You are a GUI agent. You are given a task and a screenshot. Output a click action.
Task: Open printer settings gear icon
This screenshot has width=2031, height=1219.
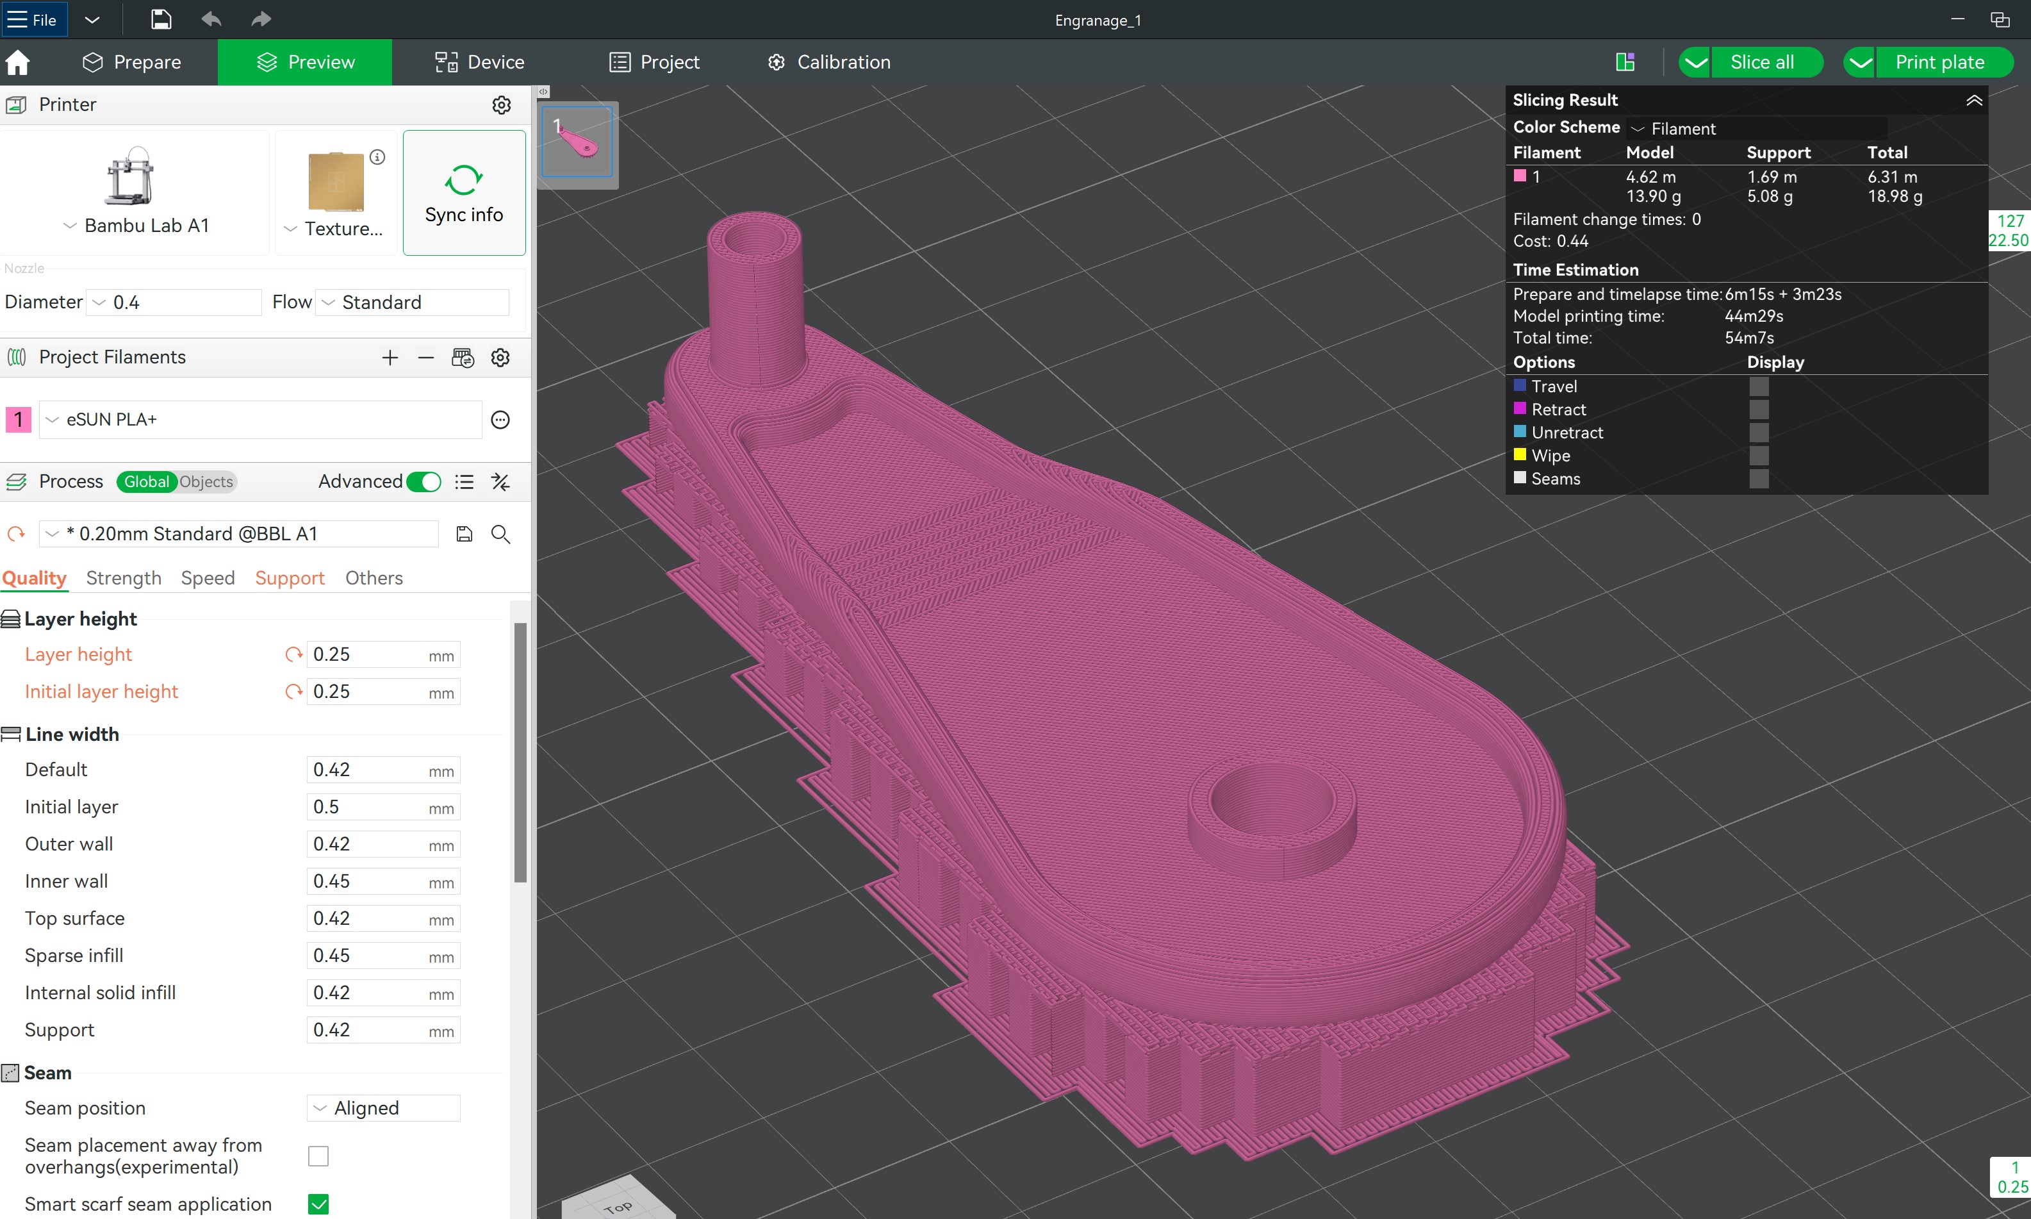pyautogui.click(x=501, y=105)
